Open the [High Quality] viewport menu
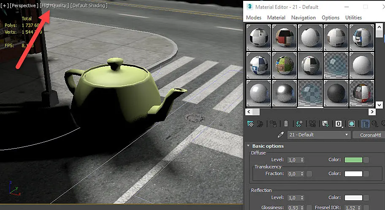This screenshot has width=385, height=210. point(54,5)
